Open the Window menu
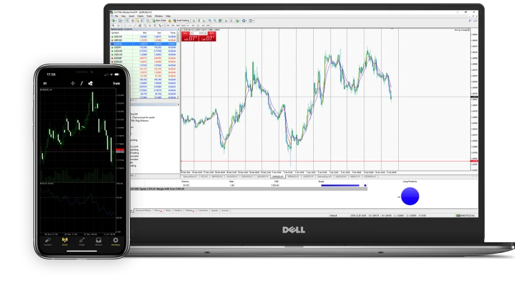The height and width of the screenshot is (294, 515). [159, 16]
